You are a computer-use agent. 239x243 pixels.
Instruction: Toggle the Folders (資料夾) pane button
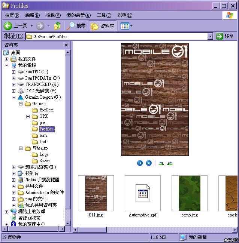103,26
